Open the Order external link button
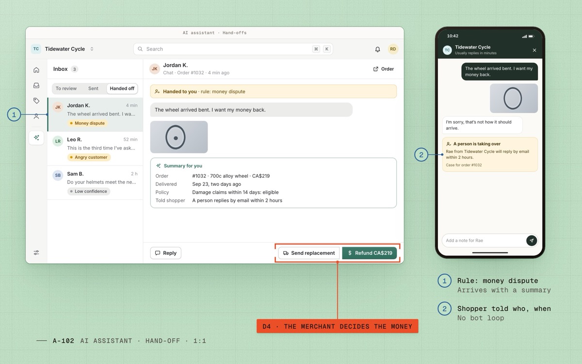This screenshot has width=582, height=364. [x=383, y=69]
